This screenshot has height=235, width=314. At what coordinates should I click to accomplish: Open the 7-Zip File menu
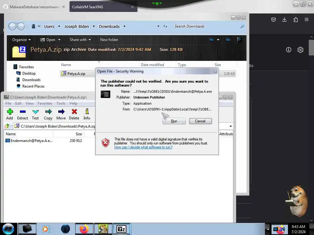(x=8, y=103)
